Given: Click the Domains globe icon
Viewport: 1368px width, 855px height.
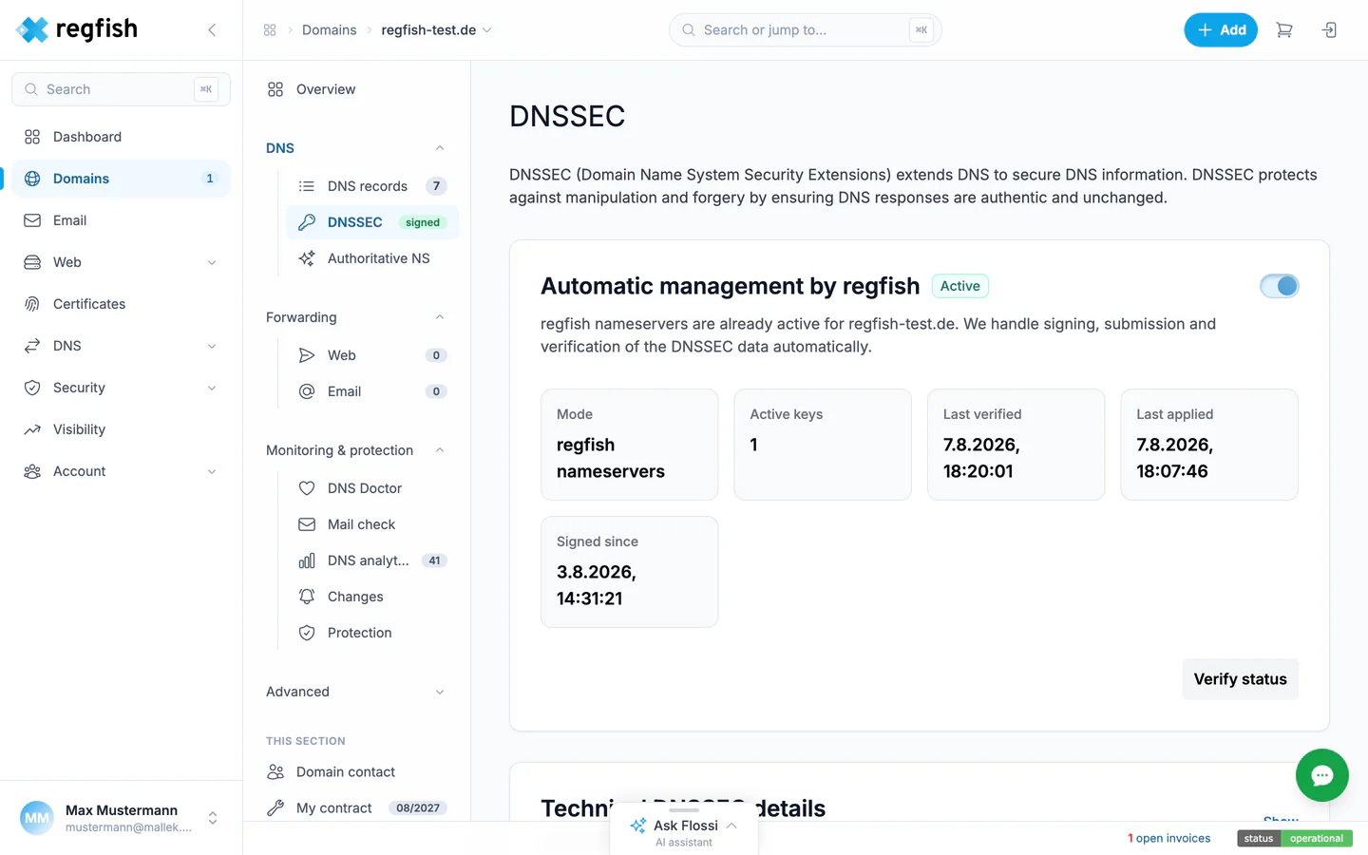Looking at the screenshot, I should (32, 179).
